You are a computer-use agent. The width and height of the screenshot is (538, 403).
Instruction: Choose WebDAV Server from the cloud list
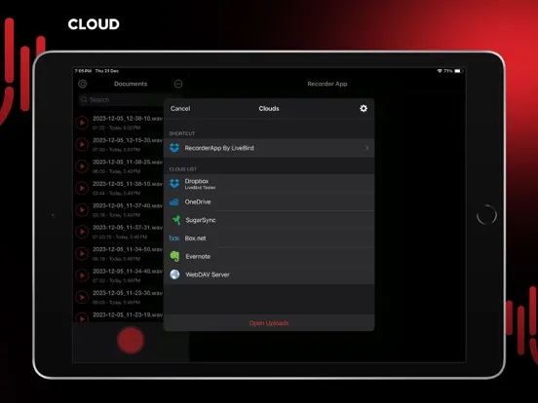point(269,275)
